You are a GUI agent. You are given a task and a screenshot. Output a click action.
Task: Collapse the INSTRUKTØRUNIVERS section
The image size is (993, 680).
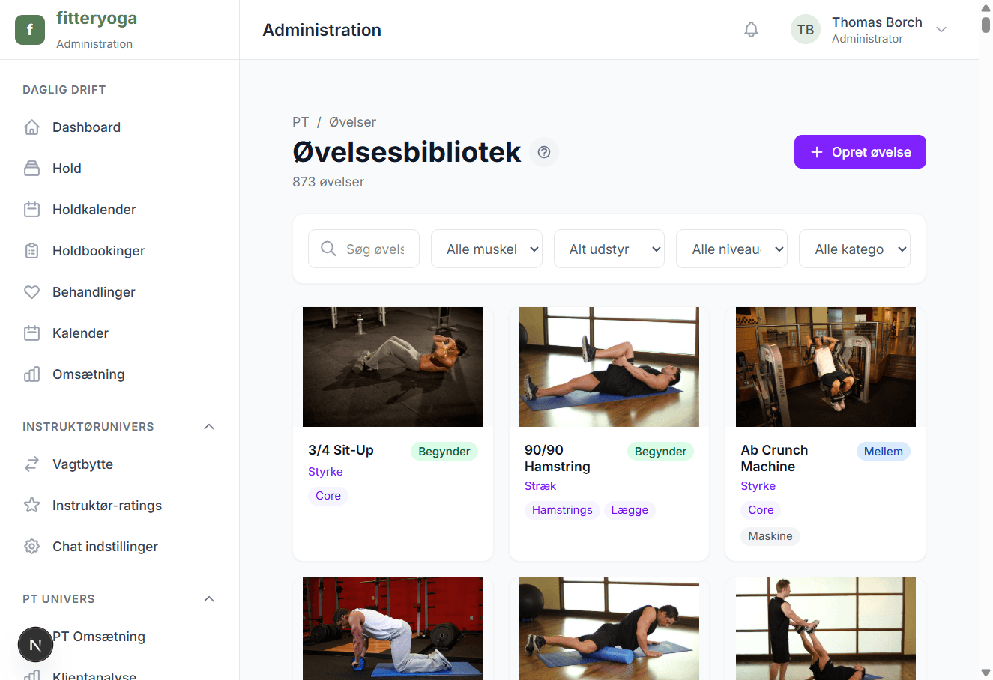pyautogui.click(x=209, y=426)
